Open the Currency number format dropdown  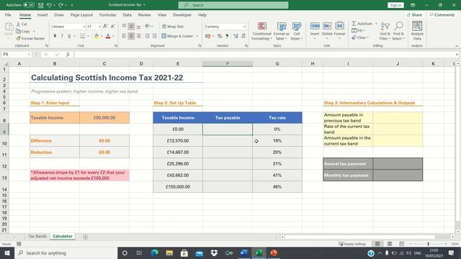click(244, 27)
